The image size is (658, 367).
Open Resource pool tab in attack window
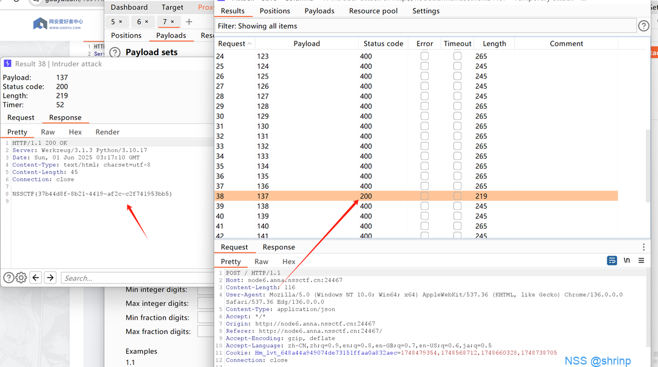tap(373, 11)
